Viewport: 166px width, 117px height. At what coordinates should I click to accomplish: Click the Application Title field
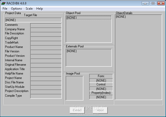pyautogui.click(x=46, y=70)
